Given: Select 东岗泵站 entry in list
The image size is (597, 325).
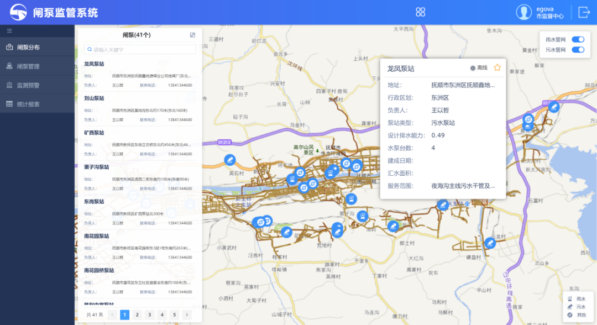Looking at the screenshot, I should point(94,202).
